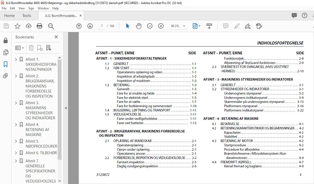
Task: Jump to Afsnit 6. TILBEHØR bookmark
Action: click(41, 153)
